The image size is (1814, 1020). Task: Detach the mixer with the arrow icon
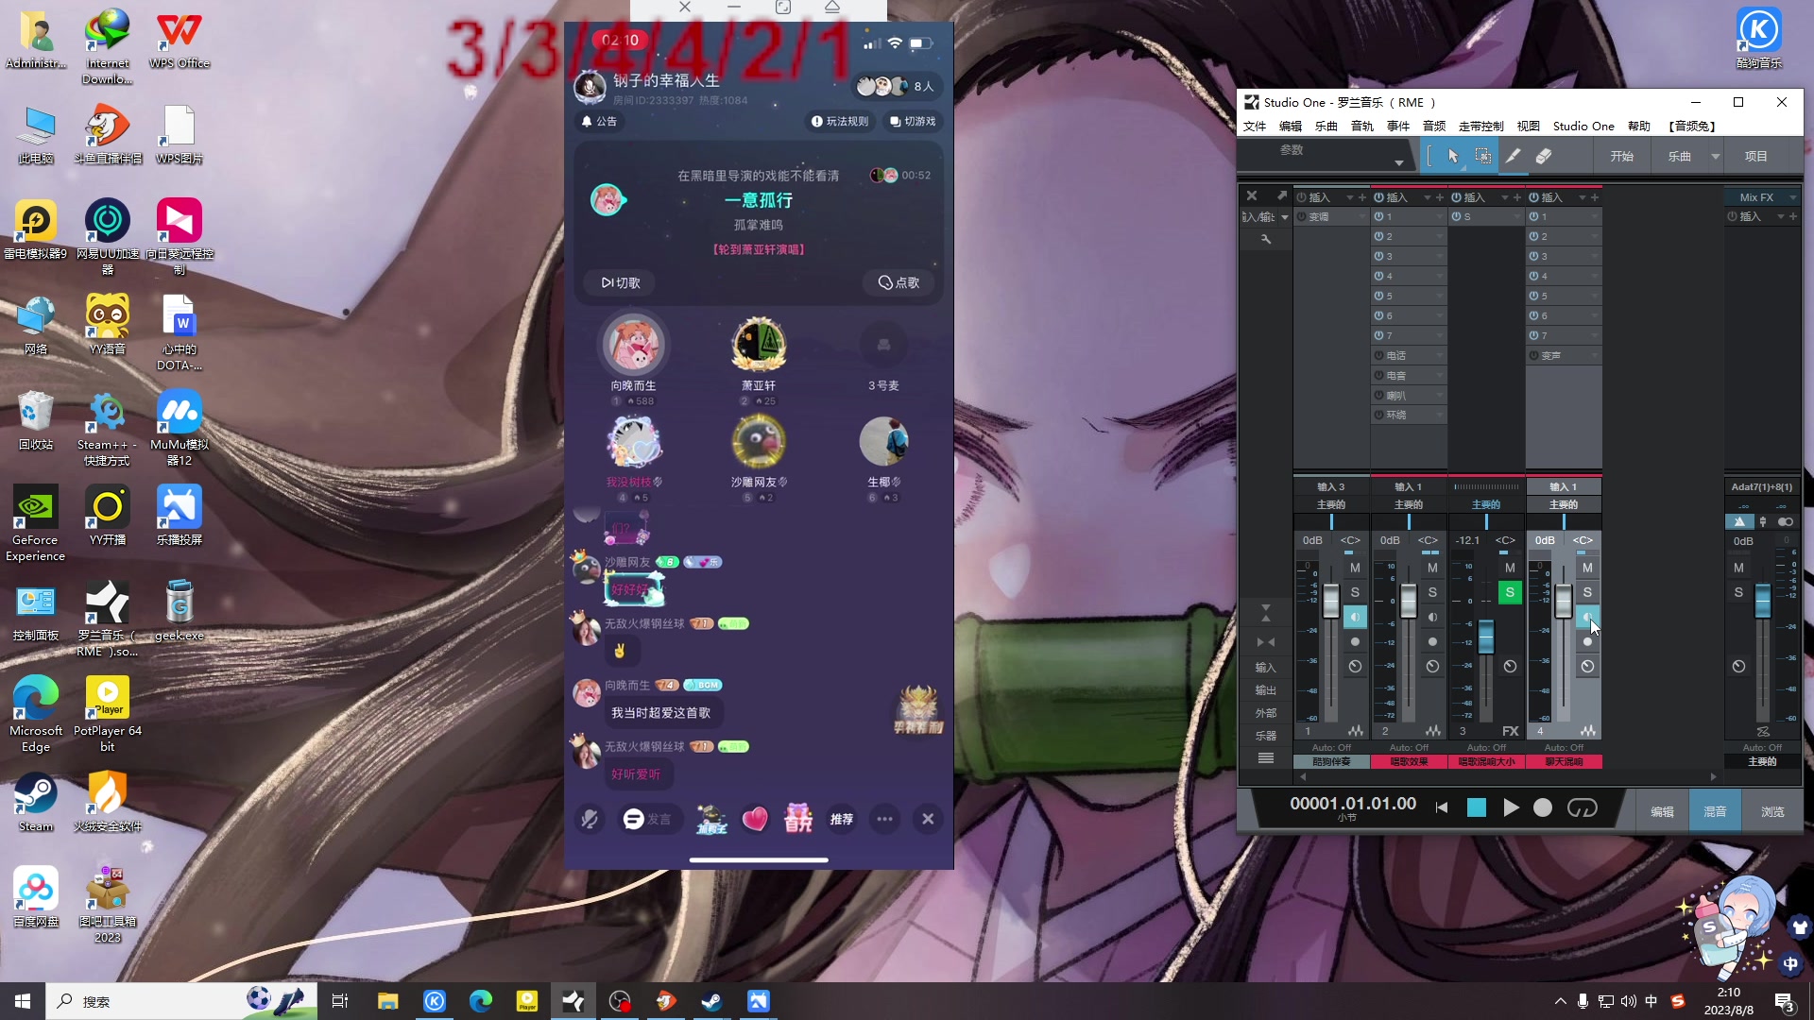1282,195
